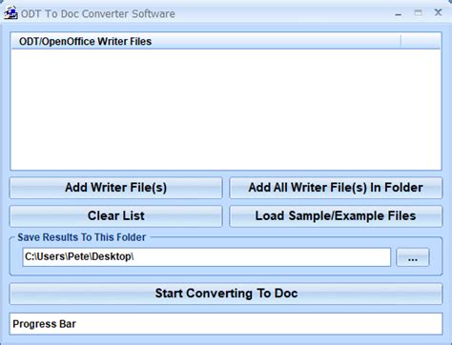The height and width of the screenshot is (345, 452).
Task: Click the ODT/OpenOffice Writer Files column header
Action: coord(206,41)
